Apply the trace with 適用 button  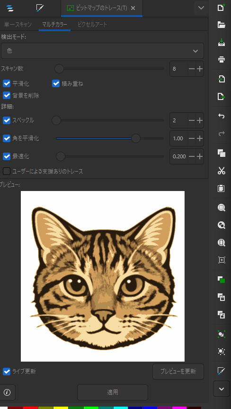pos(113,392)
